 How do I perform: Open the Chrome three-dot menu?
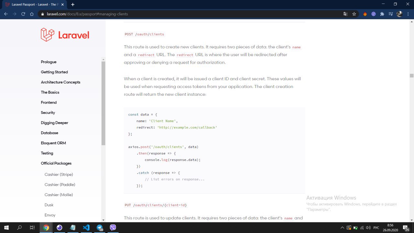tap(408, 14)
